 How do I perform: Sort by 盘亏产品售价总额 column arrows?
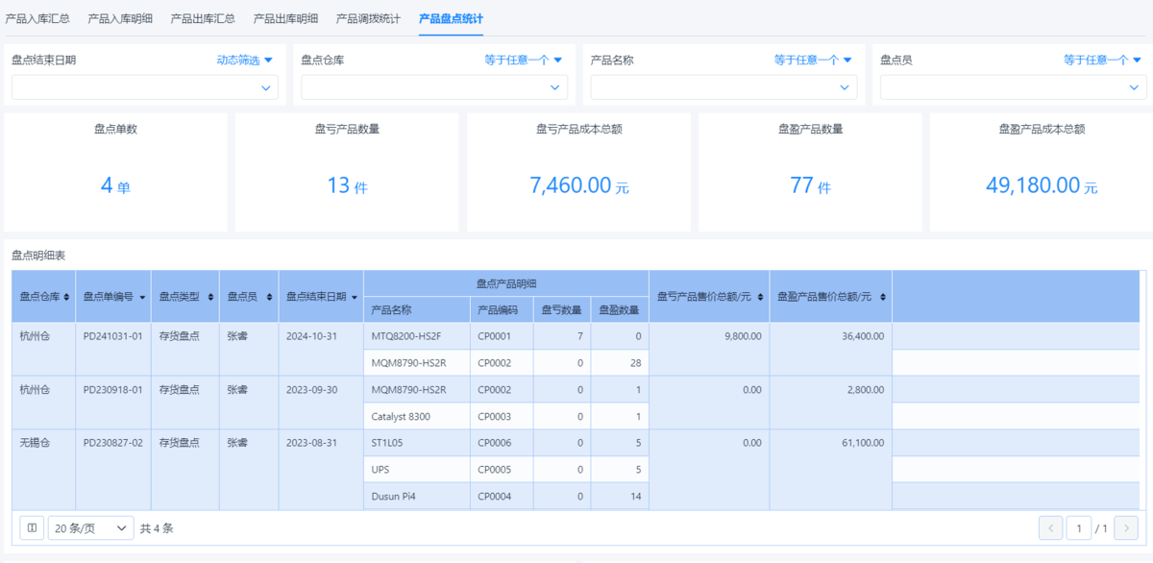[x=761, y=298]
